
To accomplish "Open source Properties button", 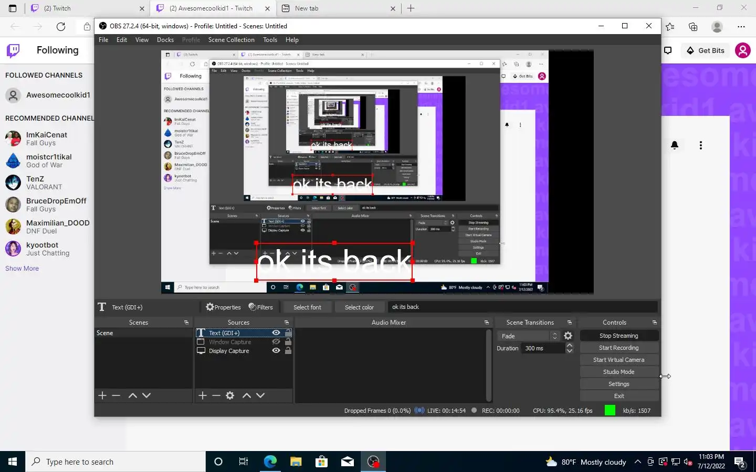I will (223, 307).
